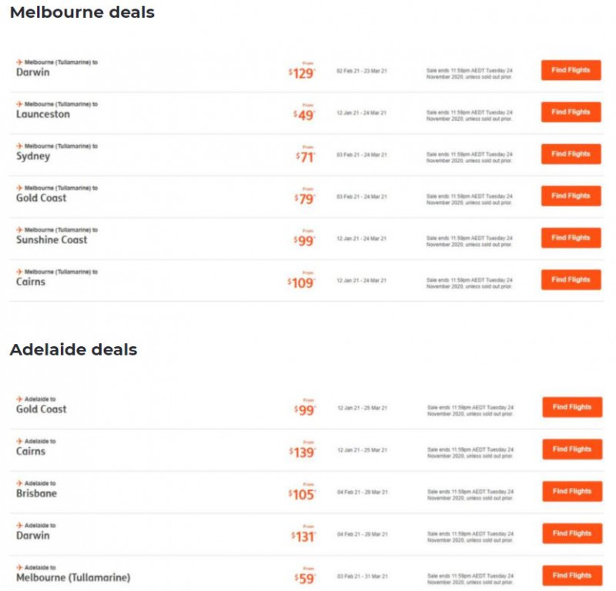Find flights from Adelaide to Melbourne Tullamarine

coord(572,576)
